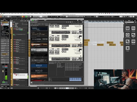The image size is (137, 102).
Task: Click green R read automation button
Action: pos(26,16)
